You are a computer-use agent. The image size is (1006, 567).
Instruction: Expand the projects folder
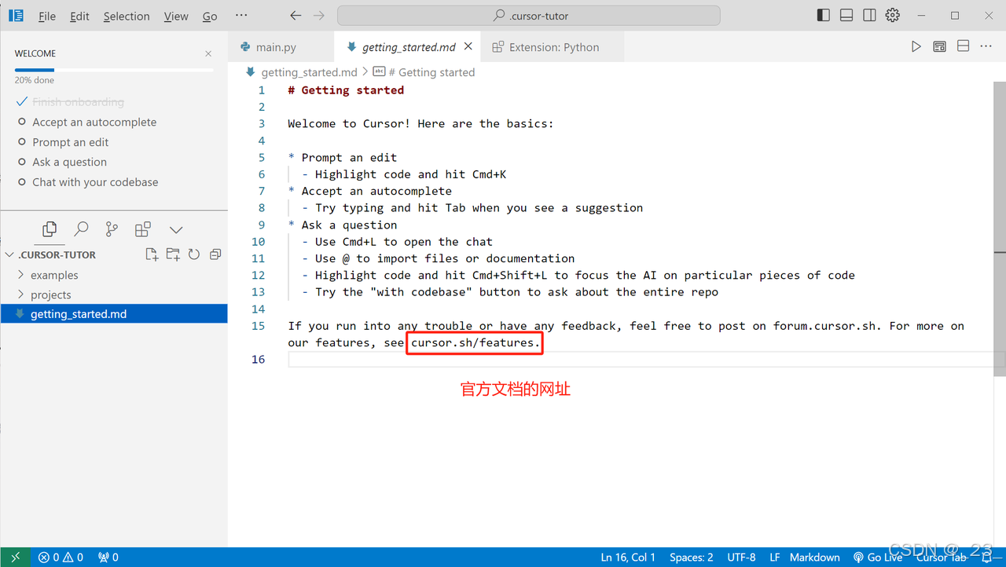click(50, 294)
